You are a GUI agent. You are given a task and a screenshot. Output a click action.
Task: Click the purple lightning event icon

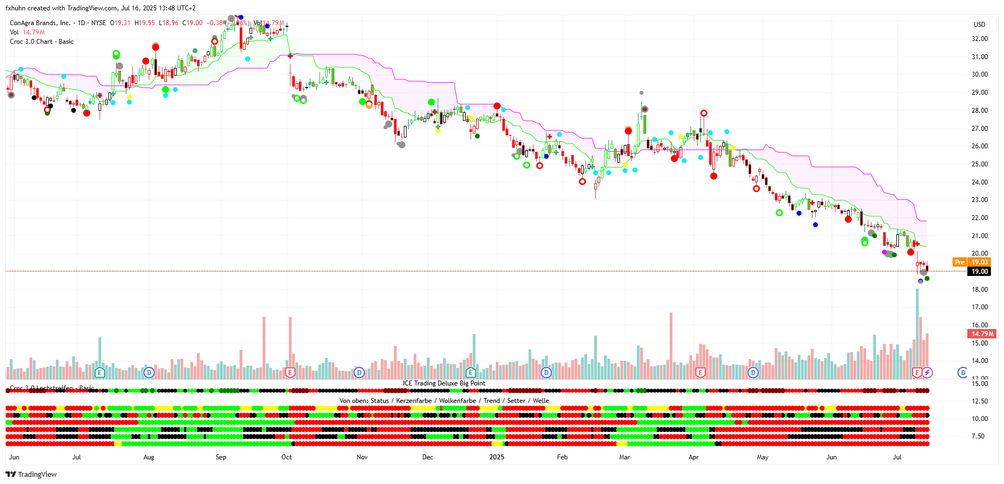pos(927,373)
